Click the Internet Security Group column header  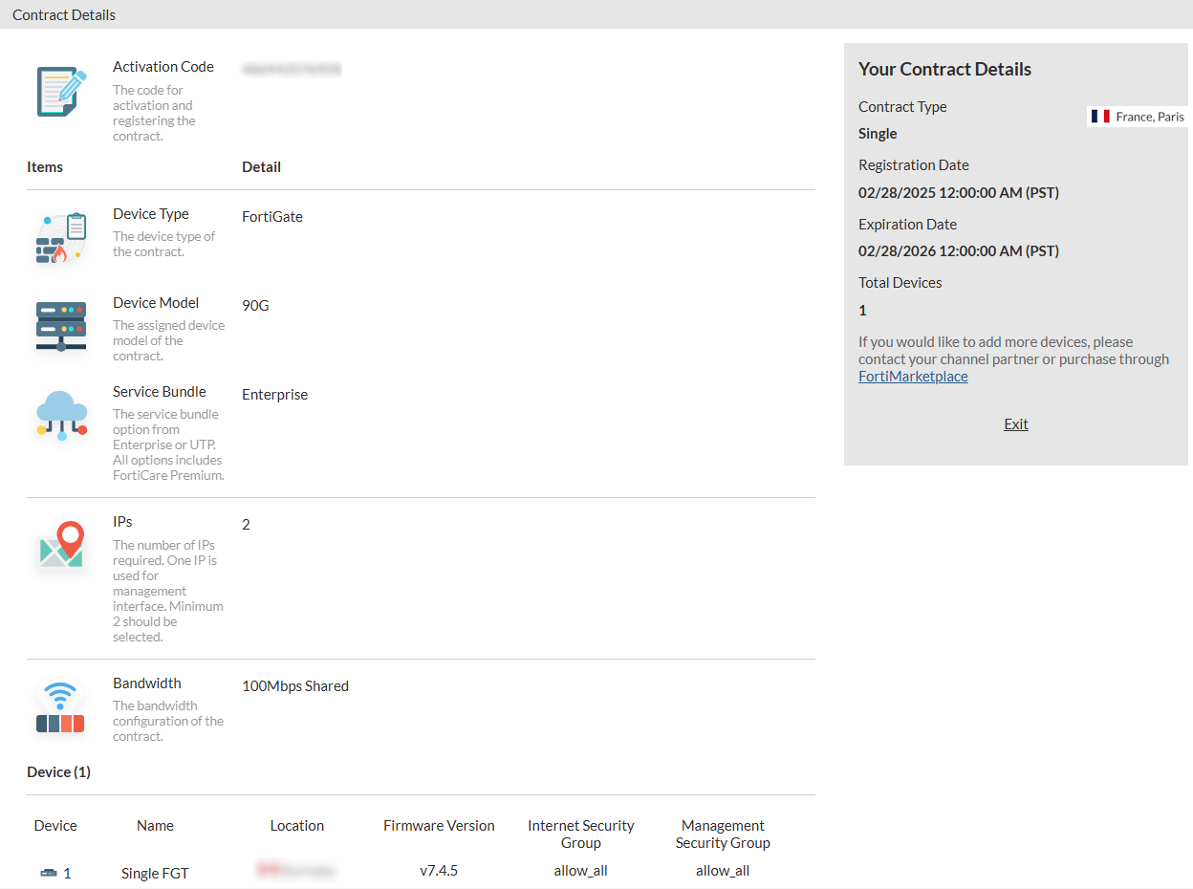point(580,834)
